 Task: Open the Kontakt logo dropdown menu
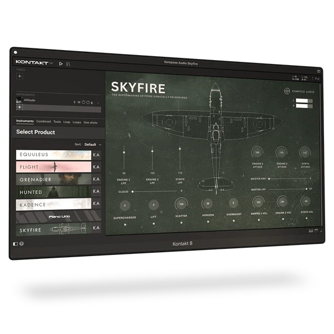click(35, 62)
